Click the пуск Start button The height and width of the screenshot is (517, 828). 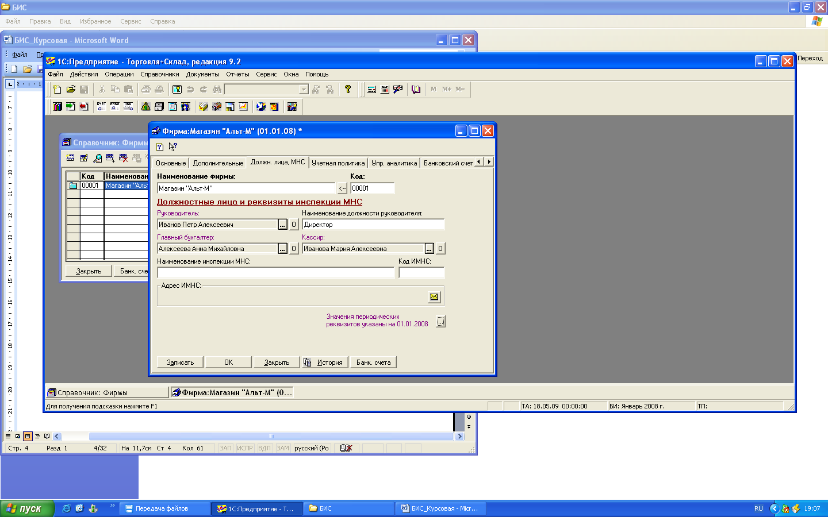27,508
